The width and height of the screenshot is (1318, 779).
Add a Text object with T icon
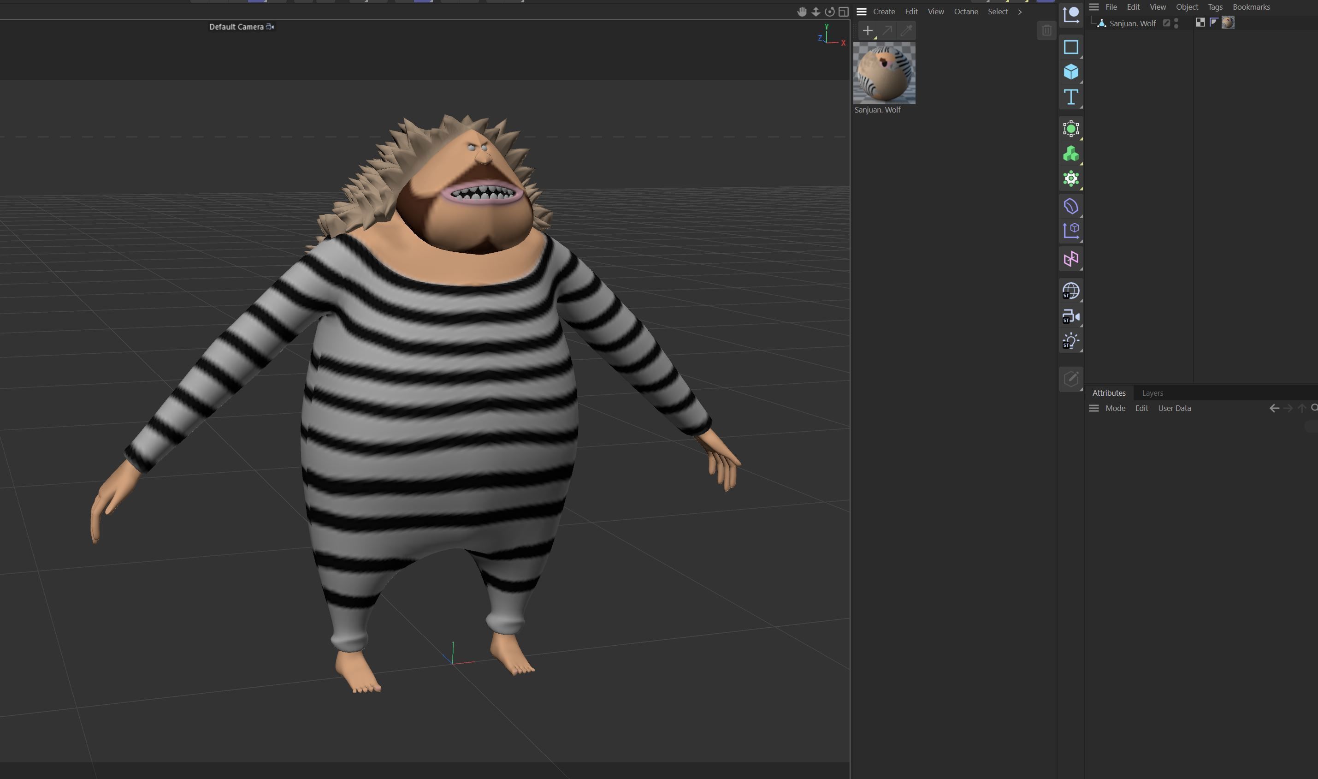(x=1070, y=97)
